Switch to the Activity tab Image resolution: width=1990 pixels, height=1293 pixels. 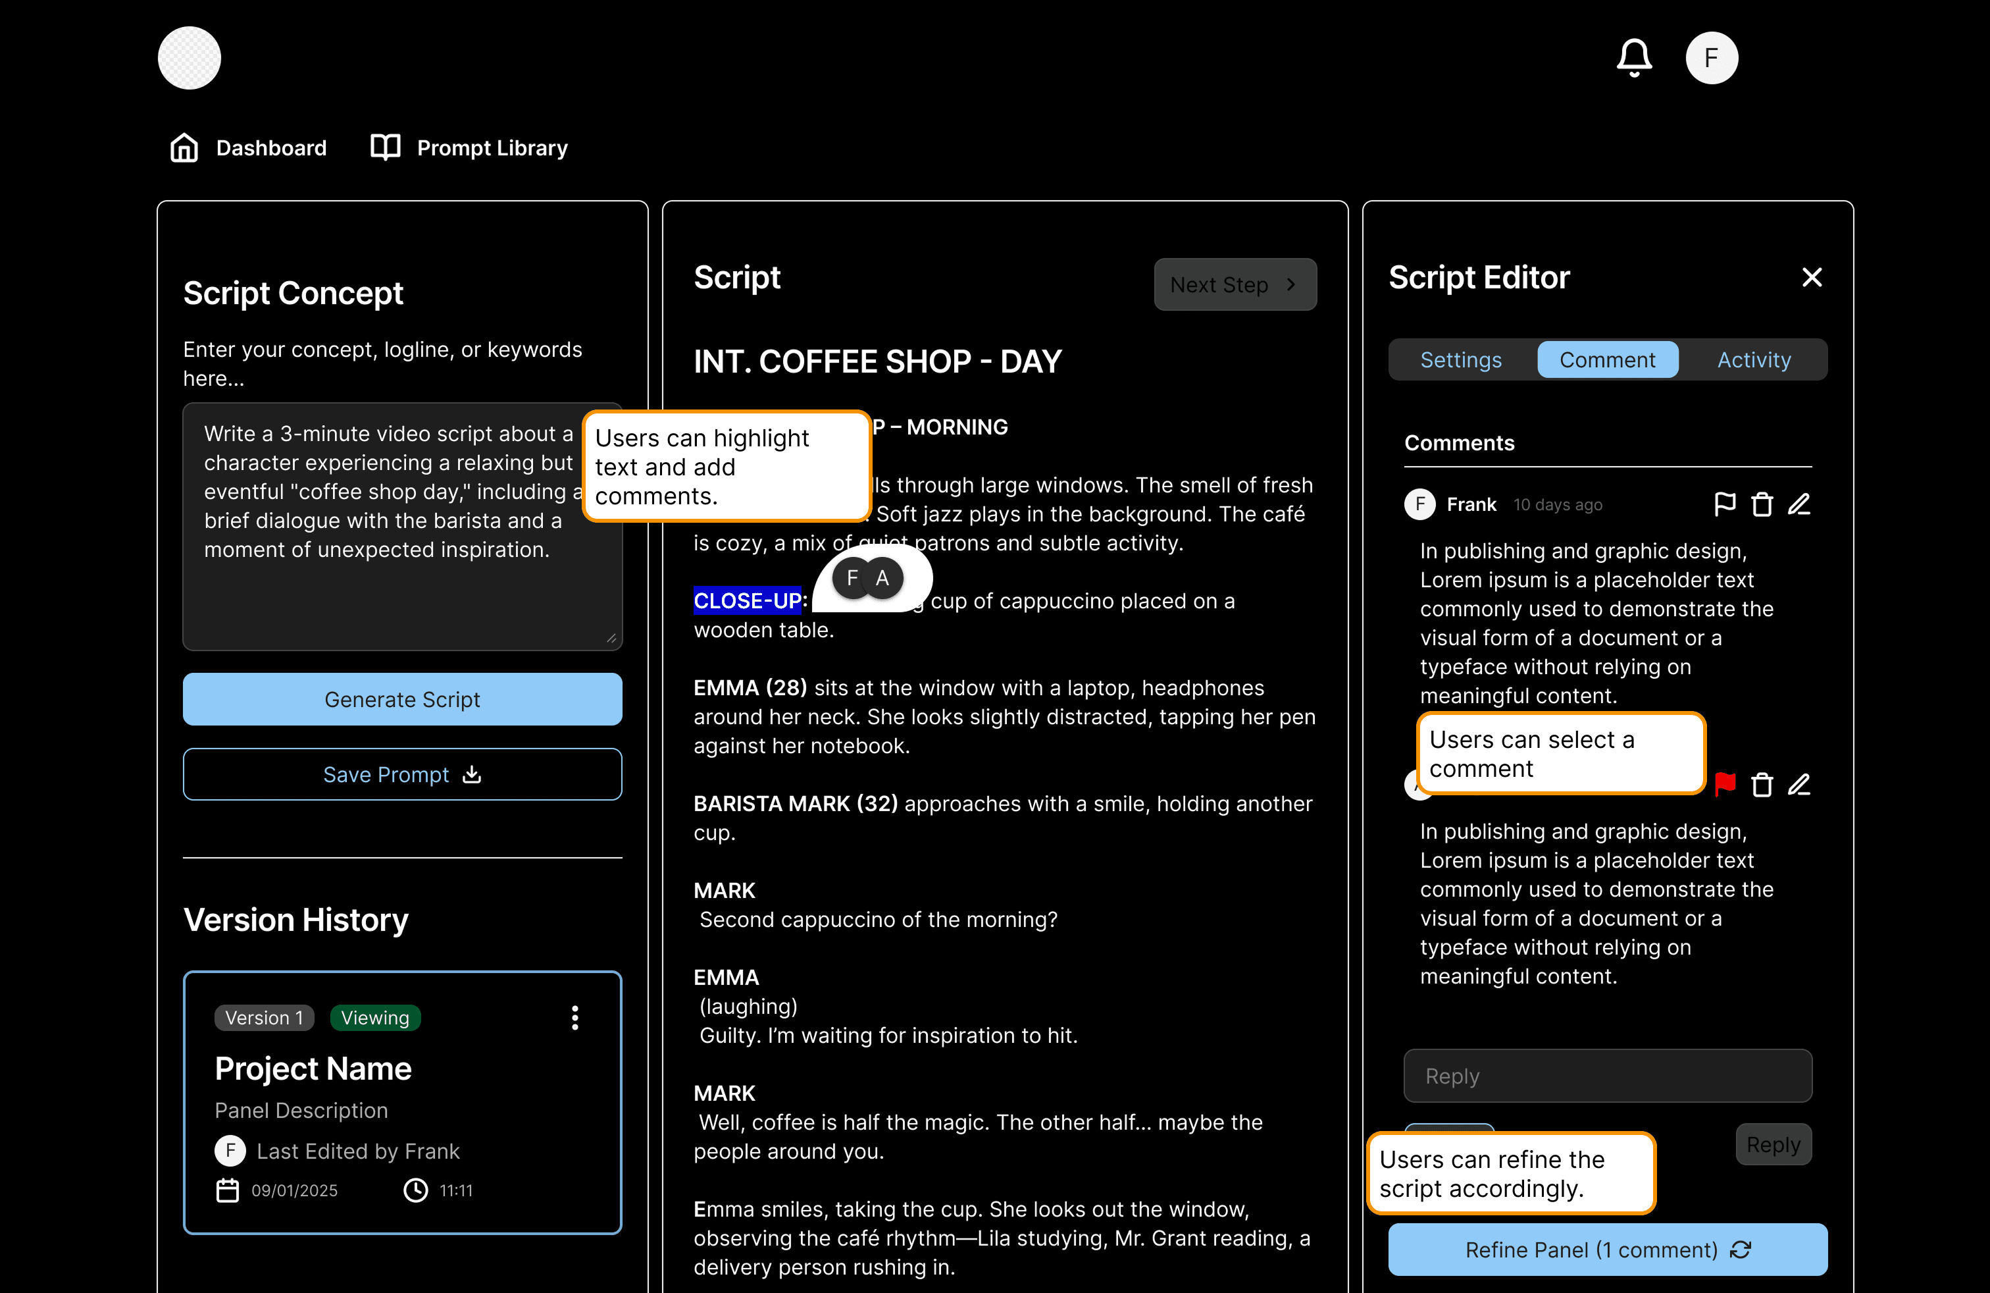click(x=1753, y=359)
